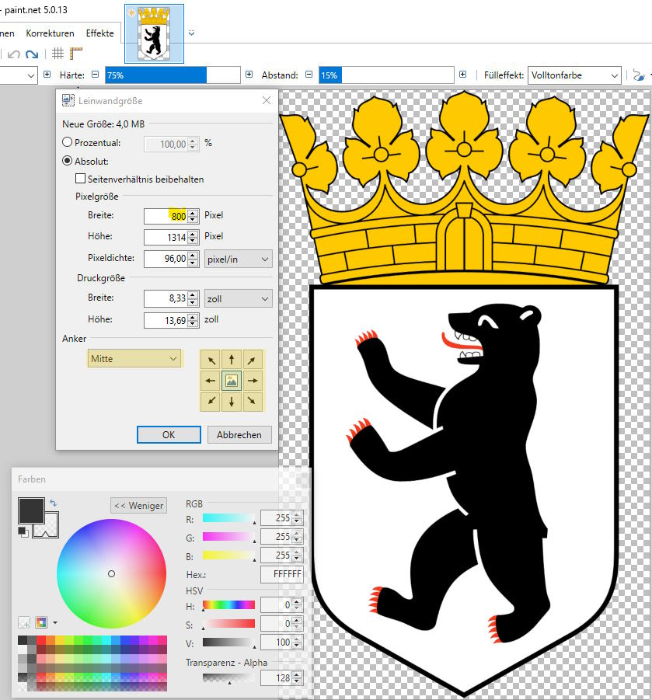The image size is (652, 700).
Task: Swap primary and secondary colors icon
Action: click(x=53, y=503)
